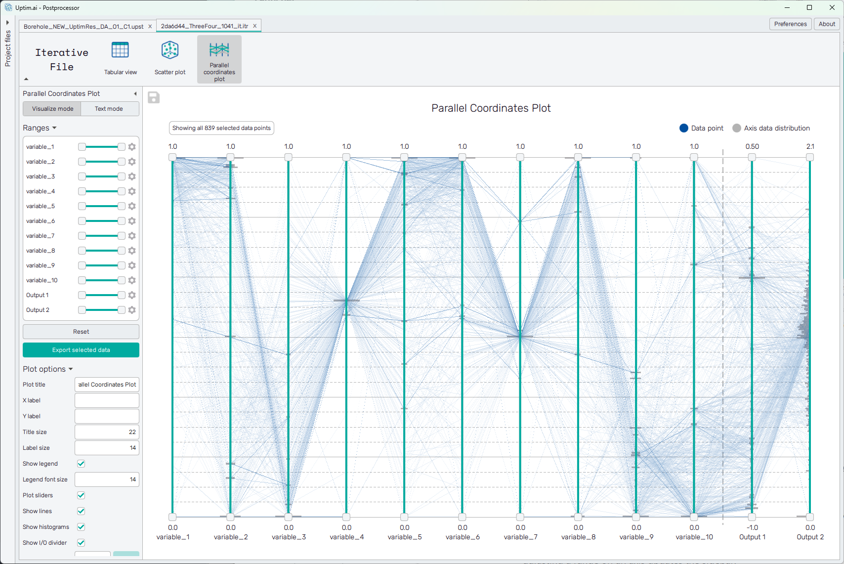Disable the Show histograms checkbox
The image size is (844, 564).
pyautogui.click(x=81, y=527)
